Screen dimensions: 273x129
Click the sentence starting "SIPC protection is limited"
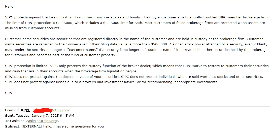click(x=33, y=66)
